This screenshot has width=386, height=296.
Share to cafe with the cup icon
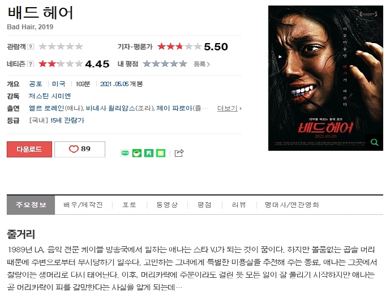[x=137, y=154]
